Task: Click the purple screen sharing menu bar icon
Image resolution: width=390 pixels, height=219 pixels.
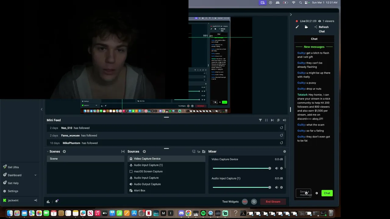Action: pyautogui.click(x=263, y=3)
